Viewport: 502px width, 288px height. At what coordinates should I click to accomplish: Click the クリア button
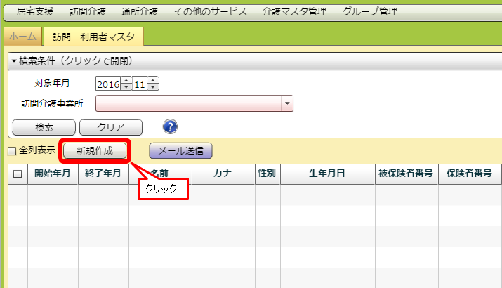[x=110, y=127]
